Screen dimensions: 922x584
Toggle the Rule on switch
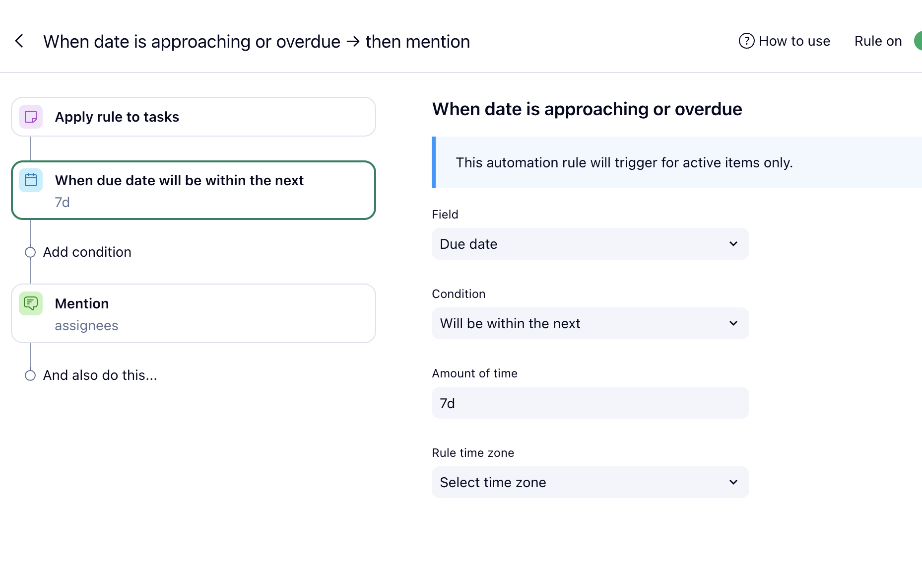[x=917, y=41]
